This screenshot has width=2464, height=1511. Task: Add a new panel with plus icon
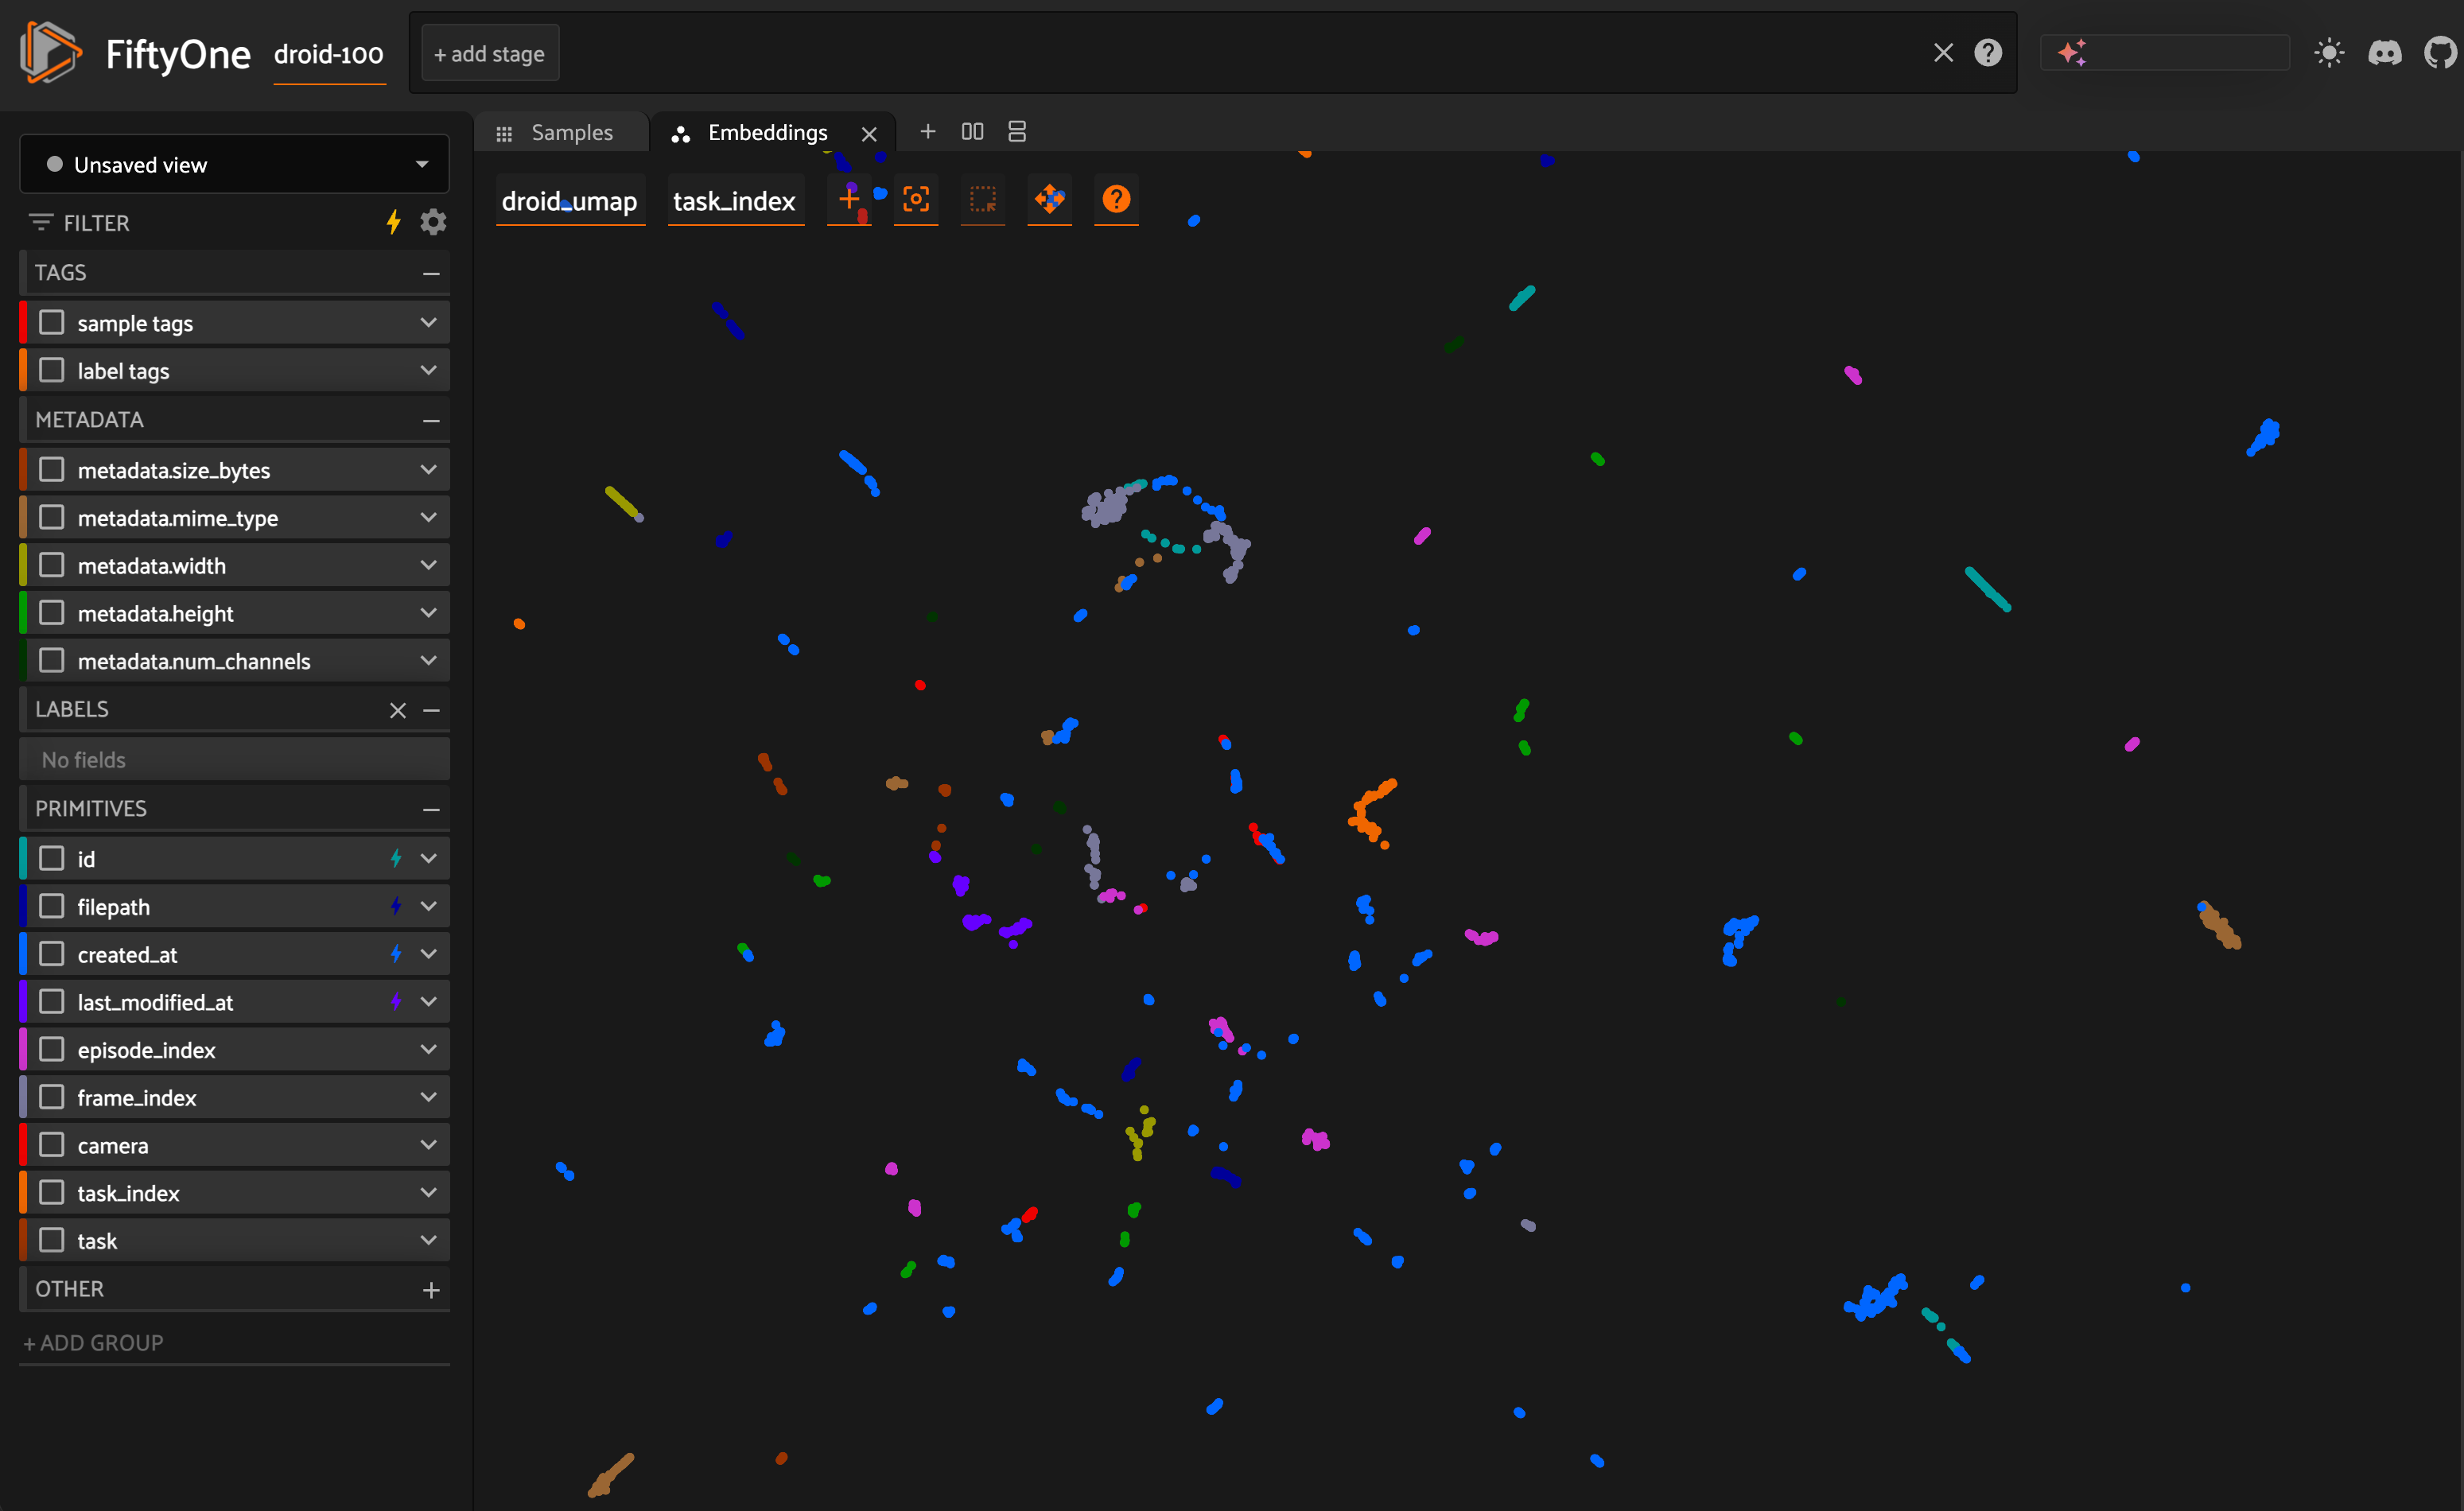coord(928,131)
